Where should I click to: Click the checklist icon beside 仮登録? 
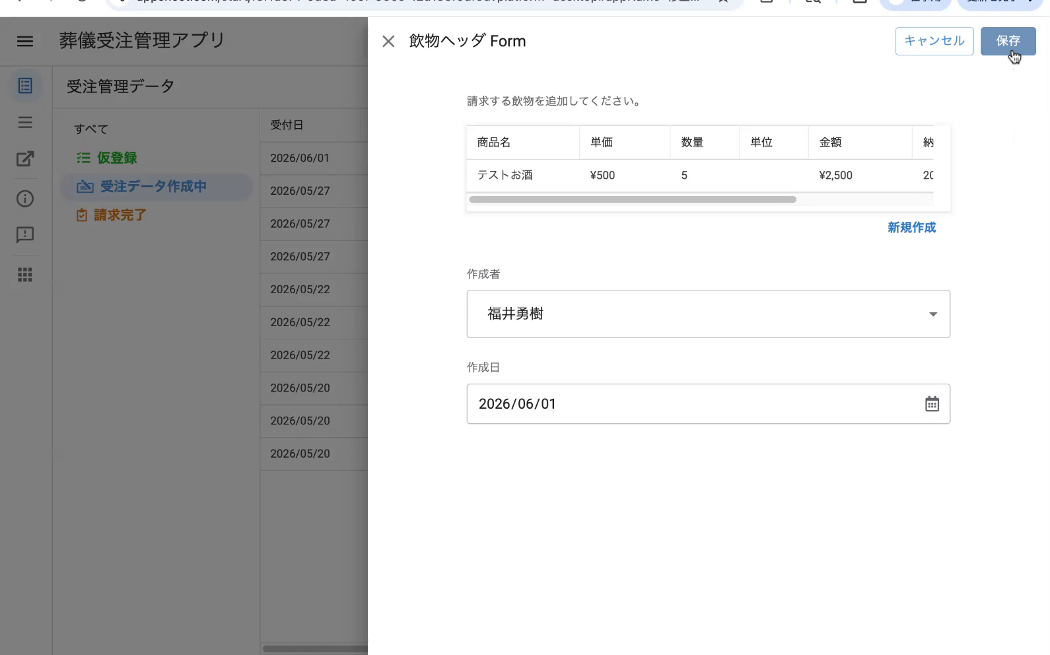(x=83, y=158)
